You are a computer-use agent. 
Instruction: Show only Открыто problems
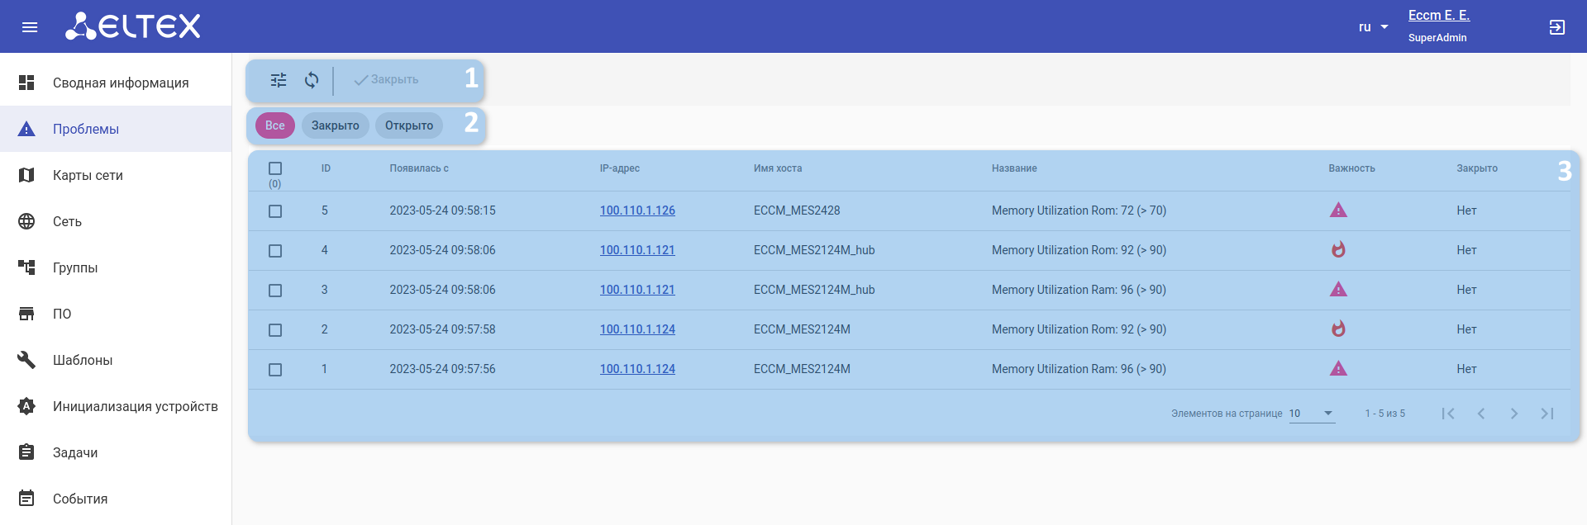pyautogui.click(x=409, y=125)
